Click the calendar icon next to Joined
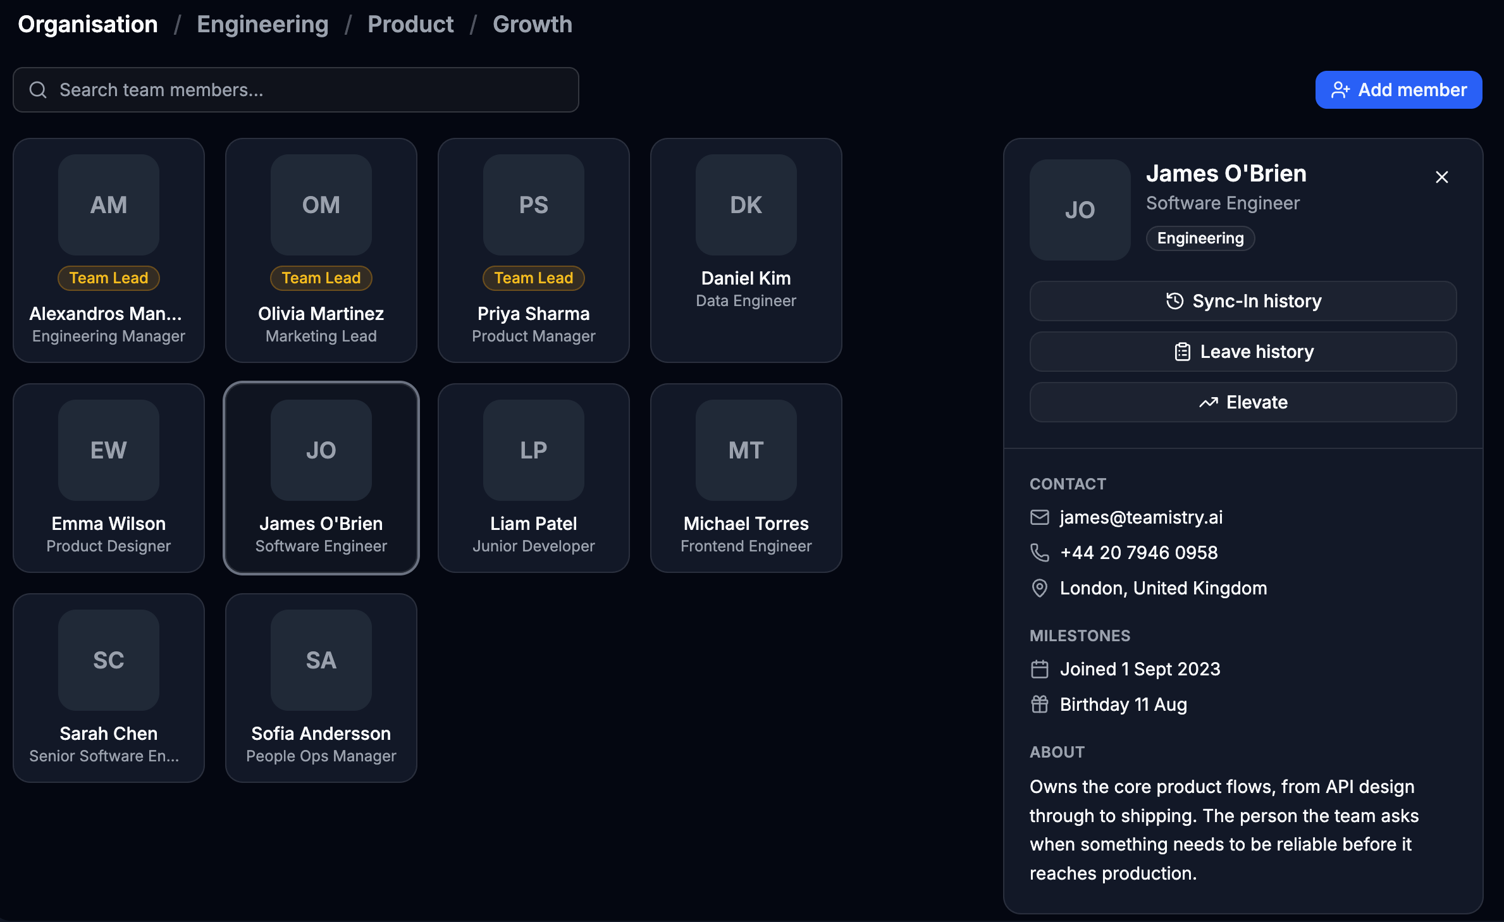Viewport: 1504px width, 922px height. click(1039, 669)
